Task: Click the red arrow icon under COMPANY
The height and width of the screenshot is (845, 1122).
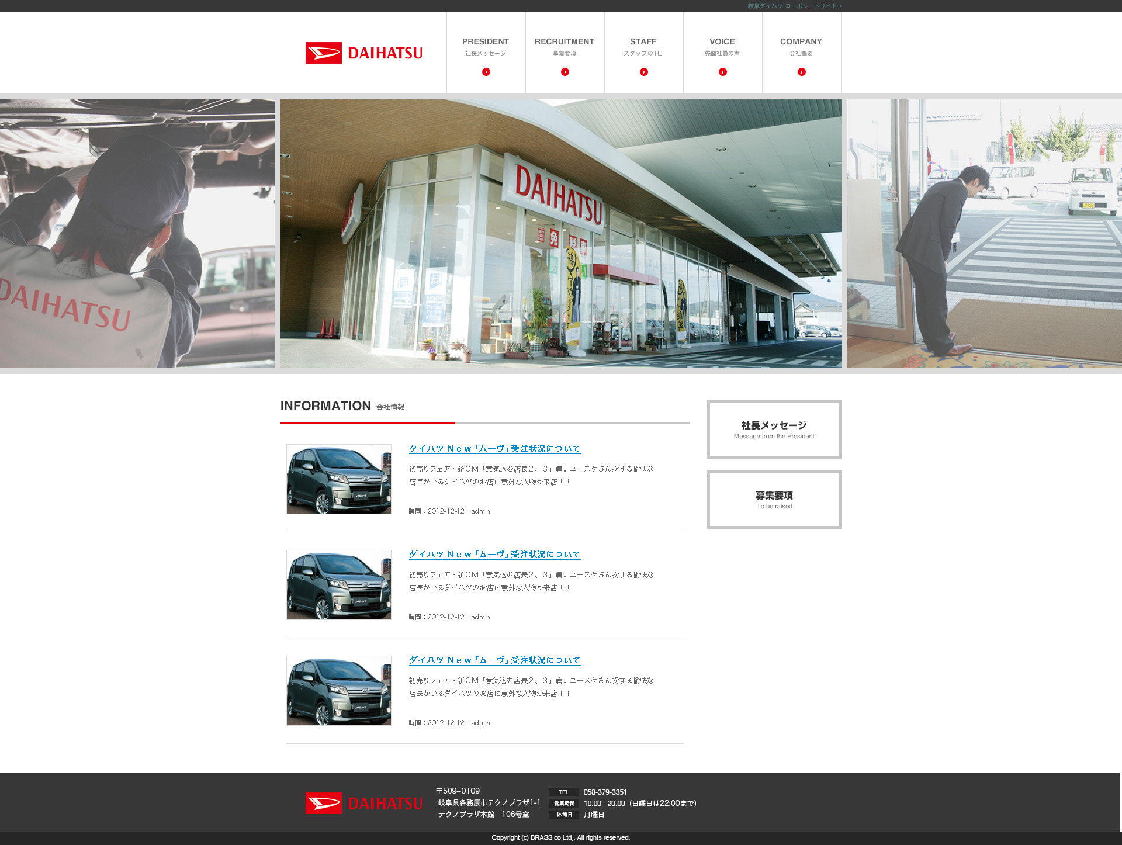Action: pos(801,72)
